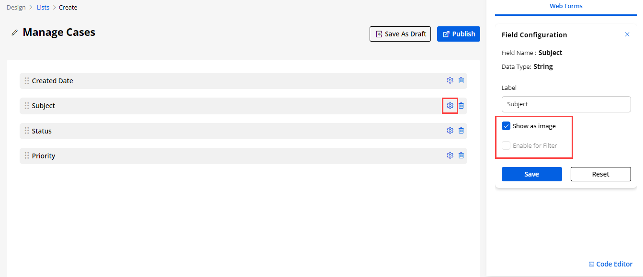
Task: Delete the Priority field
Action: click(461, 155)
